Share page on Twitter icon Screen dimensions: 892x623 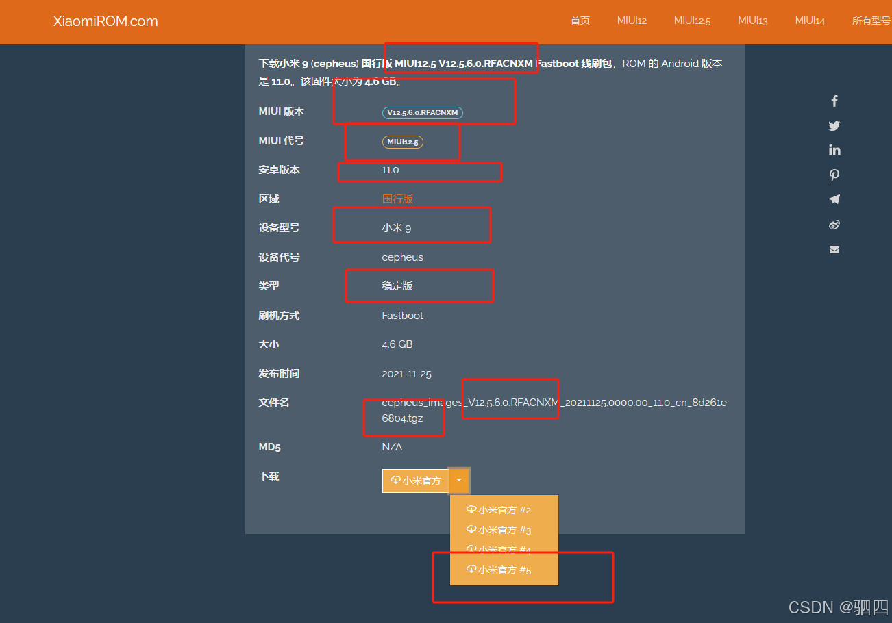coord(834,126)
